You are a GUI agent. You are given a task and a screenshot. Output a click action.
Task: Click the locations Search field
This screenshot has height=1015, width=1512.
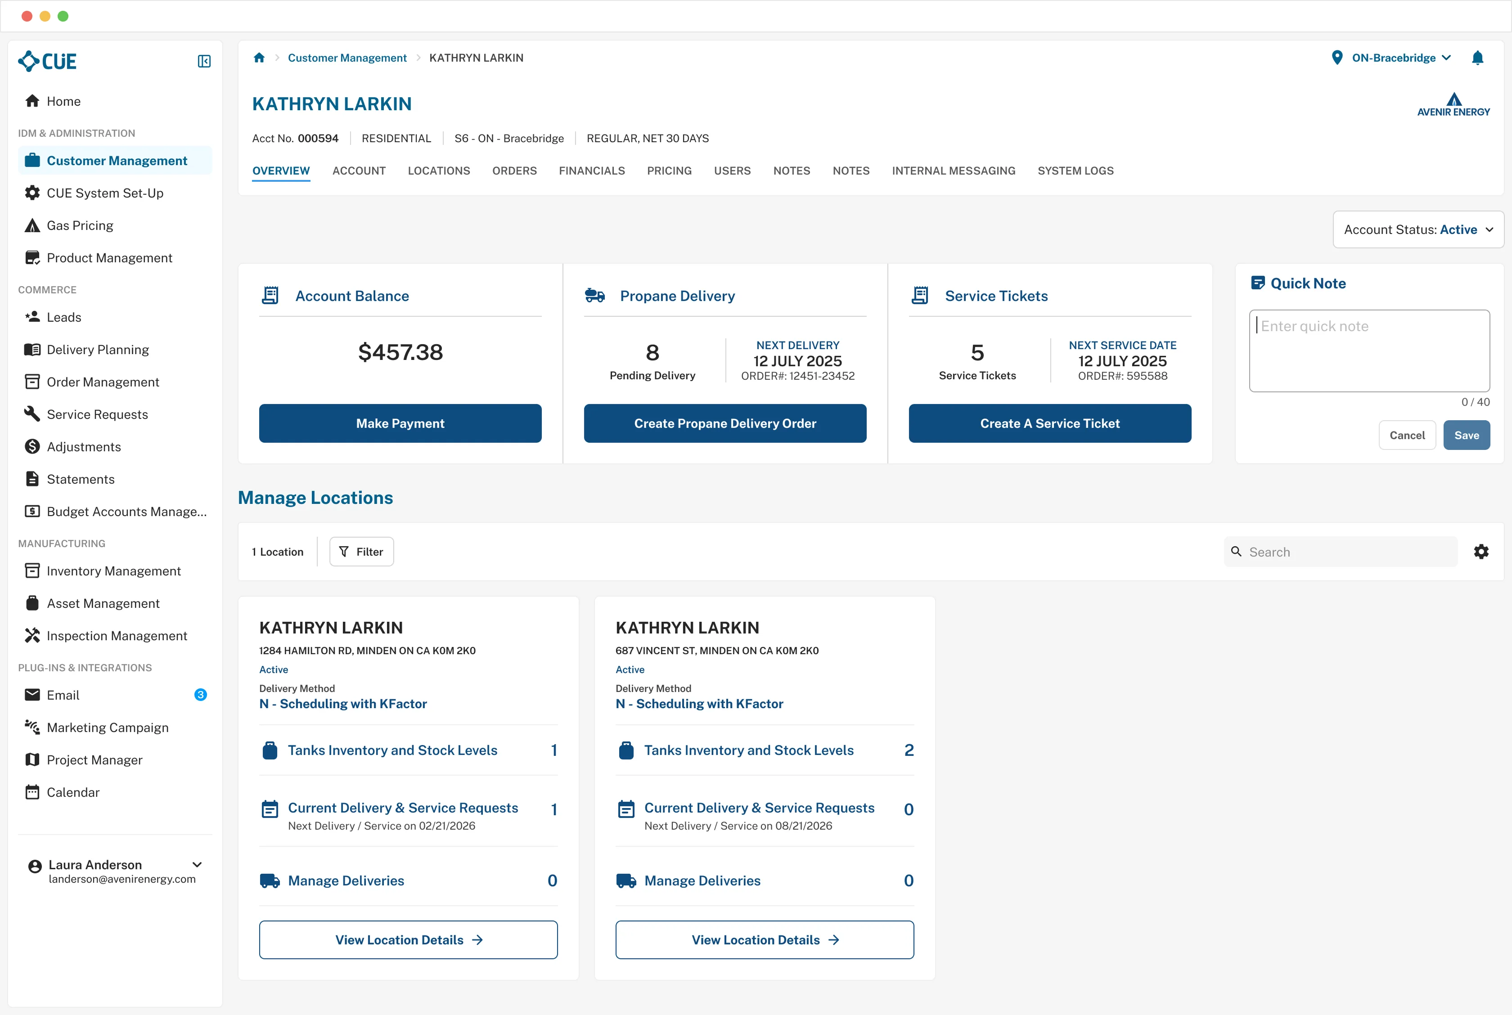point(1341,552)
